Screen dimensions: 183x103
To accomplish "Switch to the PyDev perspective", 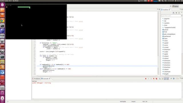I will [x=175, y=6].
